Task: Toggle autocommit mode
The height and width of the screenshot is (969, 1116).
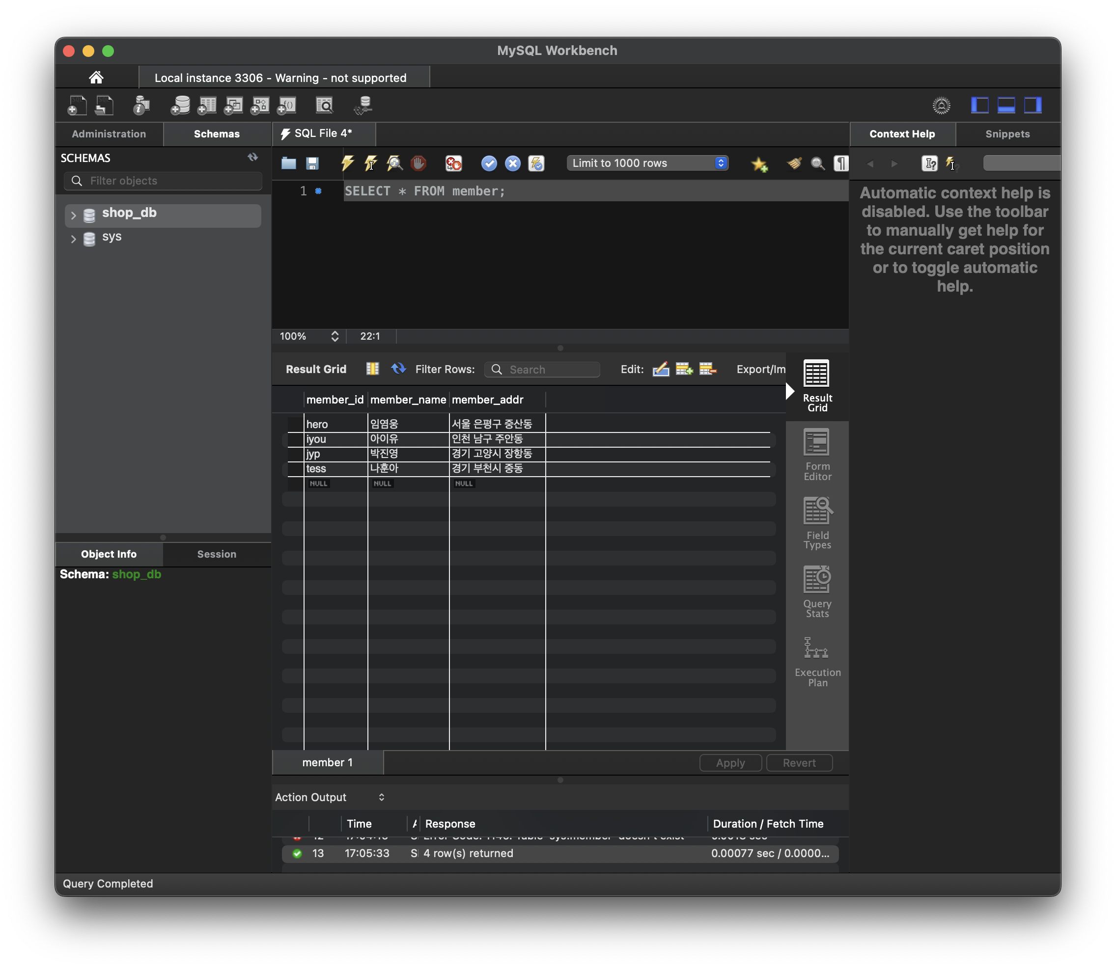Action: click(x=536, y=163)
